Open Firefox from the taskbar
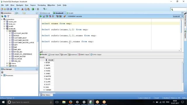This screenshot has height=105, width=187. 70,102
